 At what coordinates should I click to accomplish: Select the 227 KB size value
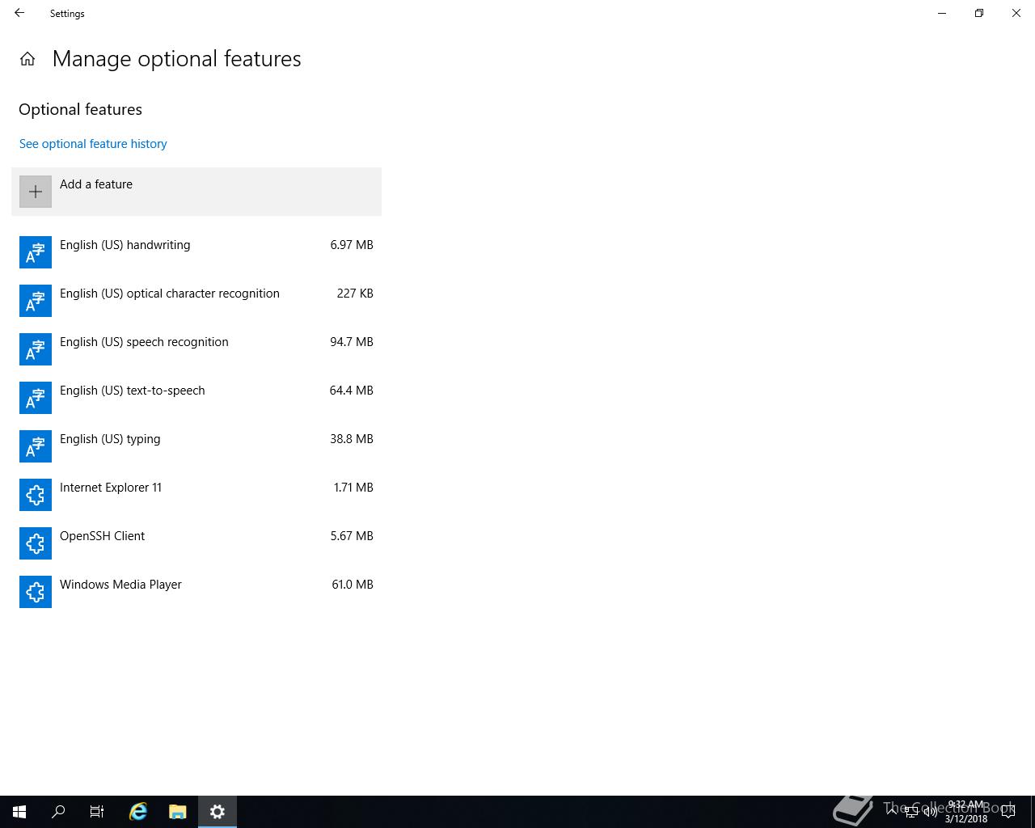[355, 294]
